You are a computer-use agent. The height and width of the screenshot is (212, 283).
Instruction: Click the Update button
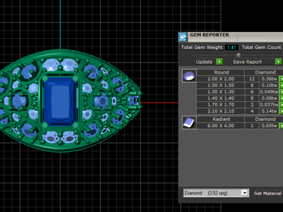pos(205,62)
